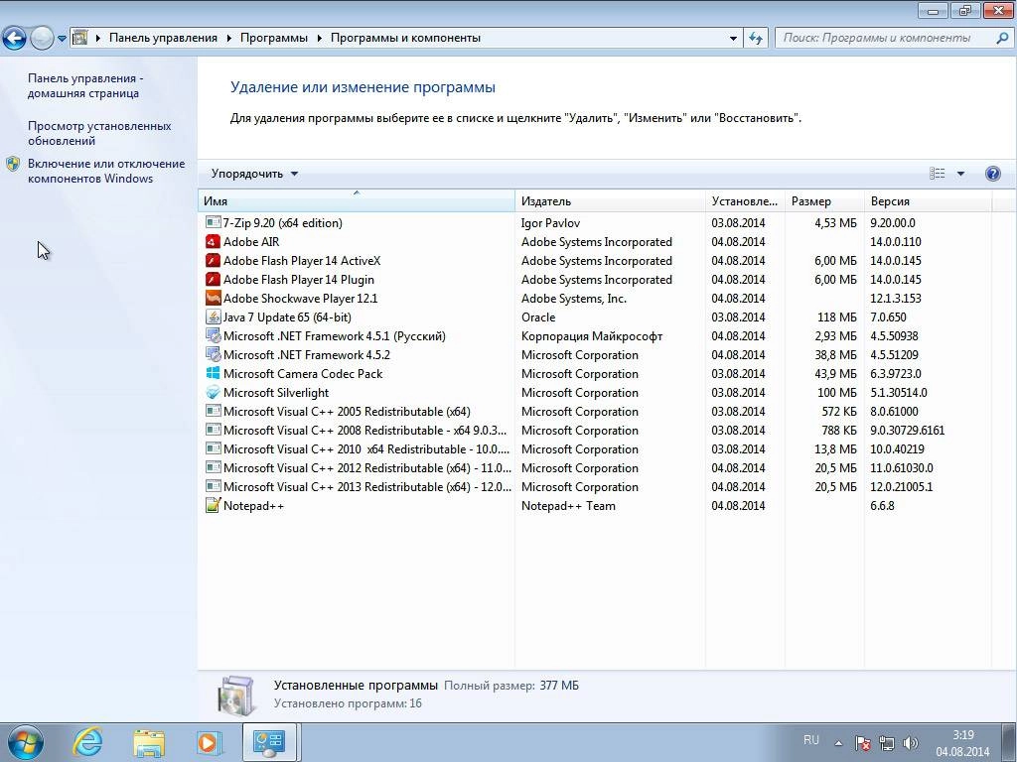
Task: Open help with the blue question mark
Action: pyautogui.click(x=992, y=174)
